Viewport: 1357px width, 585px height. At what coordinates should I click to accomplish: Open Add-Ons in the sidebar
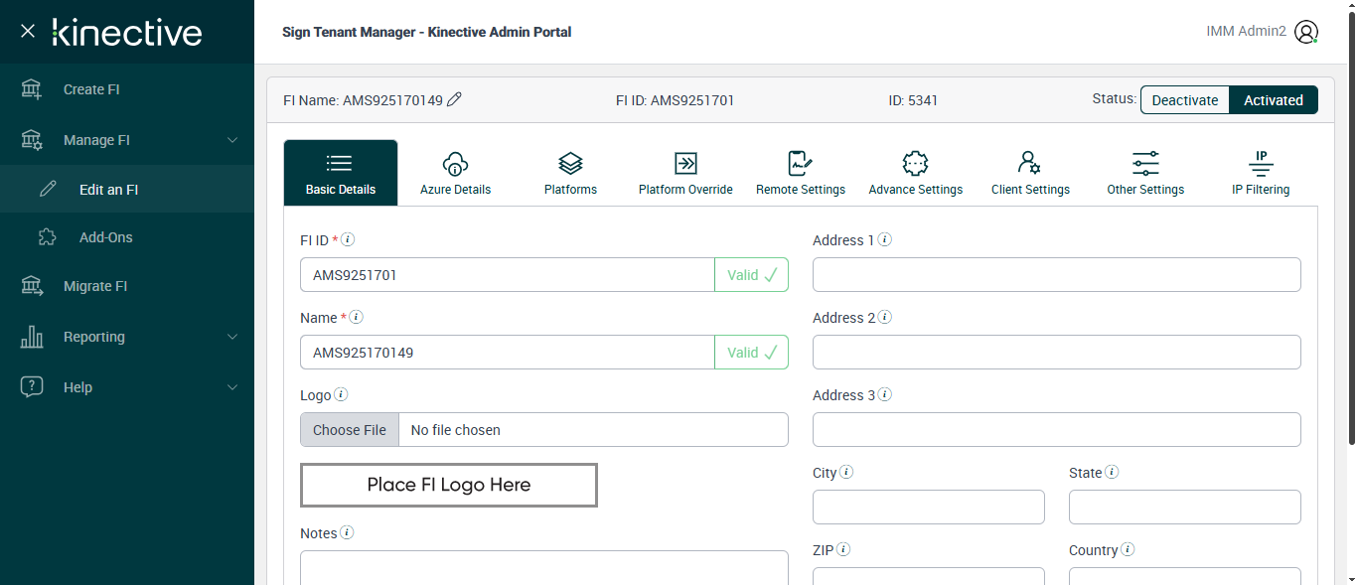click(x=105, y=237)
